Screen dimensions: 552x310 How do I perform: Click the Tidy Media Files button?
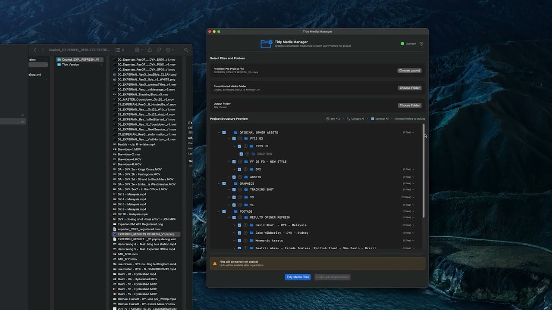(x=298, y=277)
